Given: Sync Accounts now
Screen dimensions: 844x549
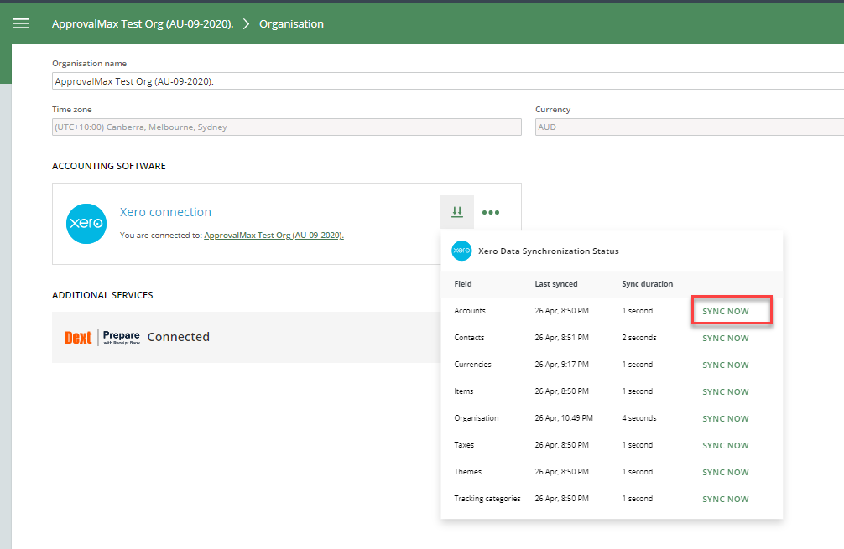Looking at the screenshot, I should [x=726, y=311].
